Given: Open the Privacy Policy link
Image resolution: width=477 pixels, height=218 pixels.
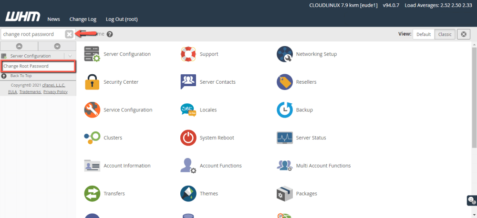Looking at the screenshot, I should 55,92.
